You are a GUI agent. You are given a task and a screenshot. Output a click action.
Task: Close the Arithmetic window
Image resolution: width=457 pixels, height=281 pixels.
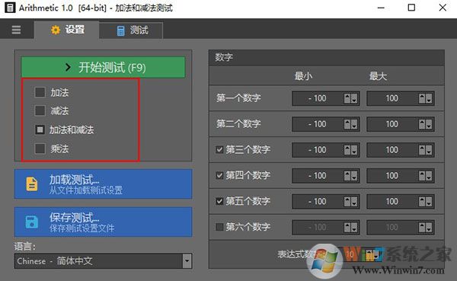point(443,8)
